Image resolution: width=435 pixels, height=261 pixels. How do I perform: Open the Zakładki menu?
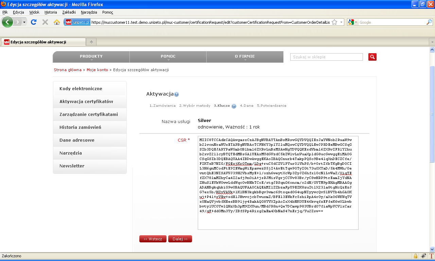(x=69, y=12)
